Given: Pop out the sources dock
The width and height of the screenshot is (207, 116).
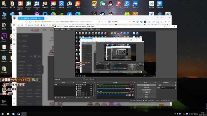Looking at the screenshot, I should click(x=95, y=82).
